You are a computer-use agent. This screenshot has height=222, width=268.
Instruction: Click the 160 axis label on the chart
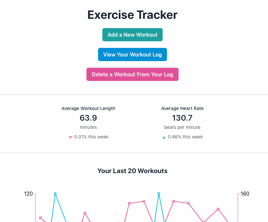244,194
